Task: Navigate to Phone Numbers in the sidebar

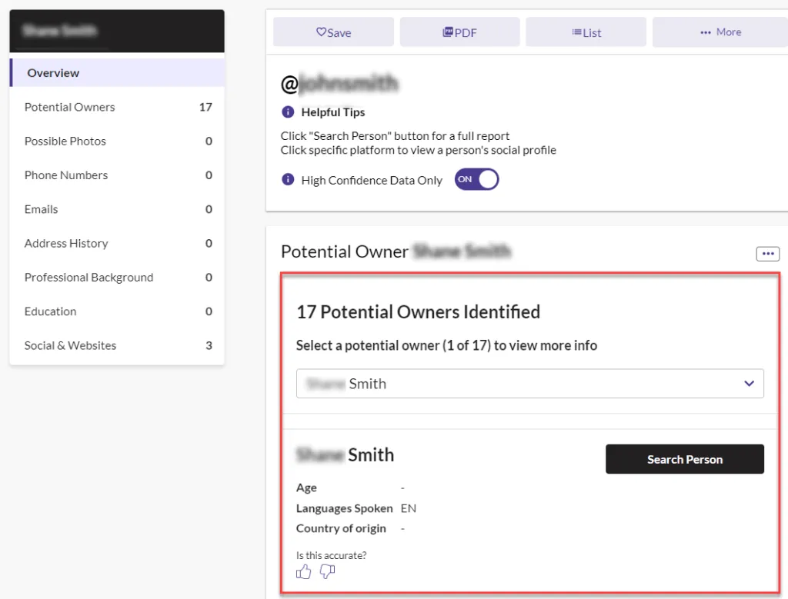Action: pos(65,175)
